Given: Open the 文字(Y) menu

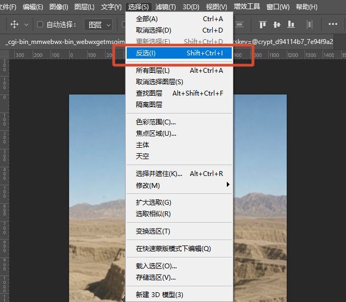Looking at the screenshot, I should click(x=112, y=7).
